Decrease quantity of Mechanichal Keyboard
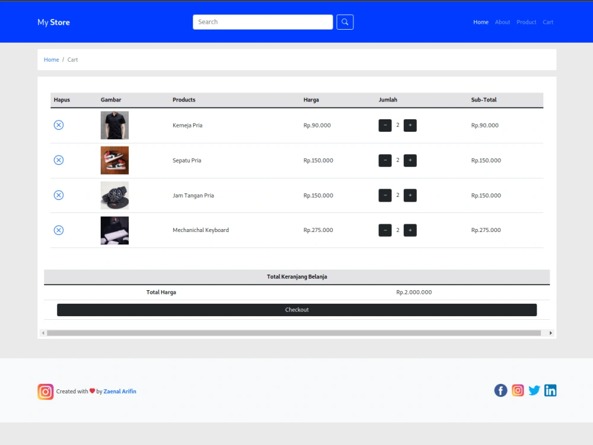 tap(385, 230)
